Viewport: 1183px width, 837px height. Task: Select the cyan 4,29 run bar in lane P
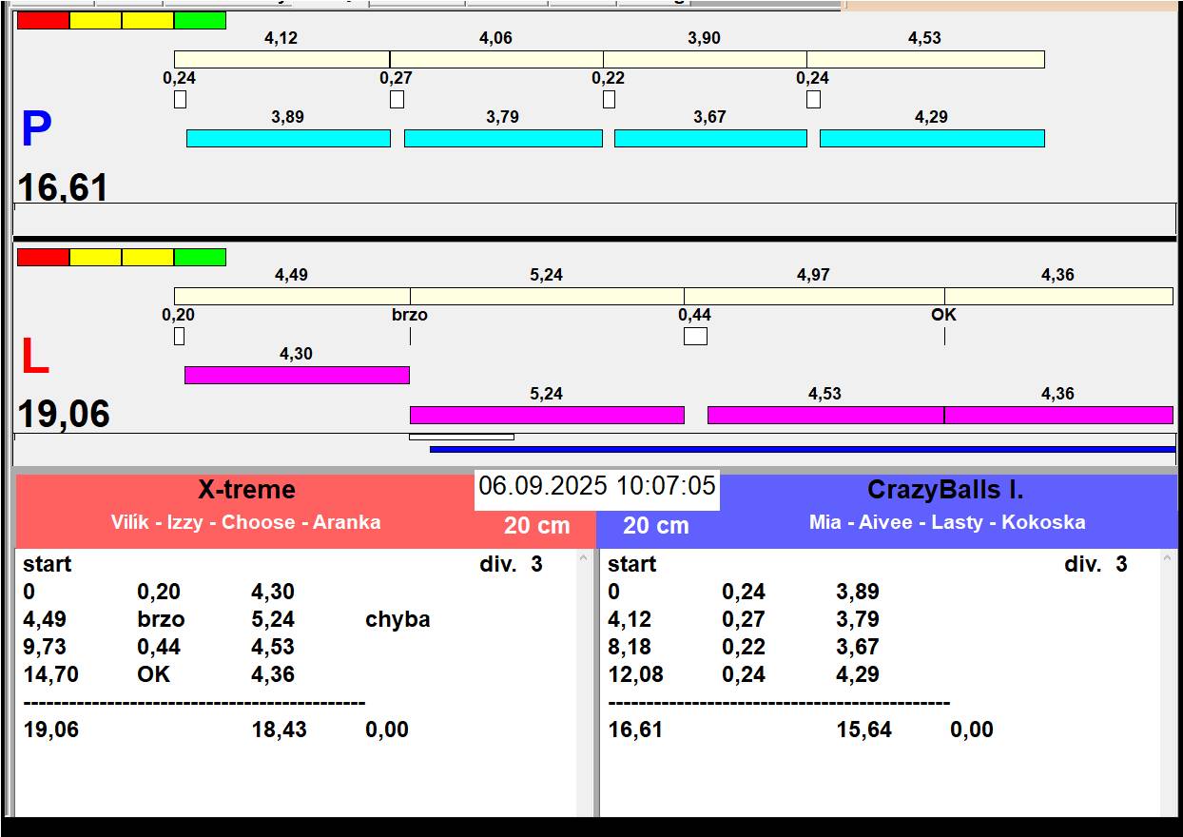932,138
